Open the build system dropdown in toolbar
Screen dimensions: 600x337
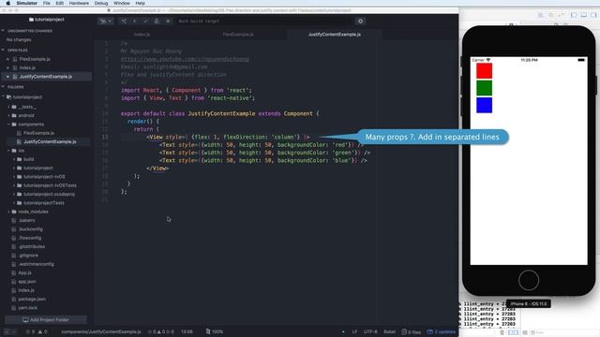[105, 21]
